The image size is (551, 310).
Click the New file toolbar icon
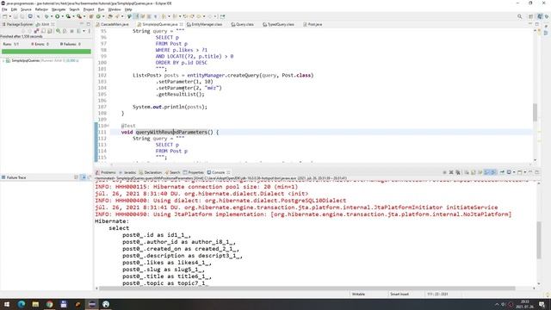[x=5, y=16]
